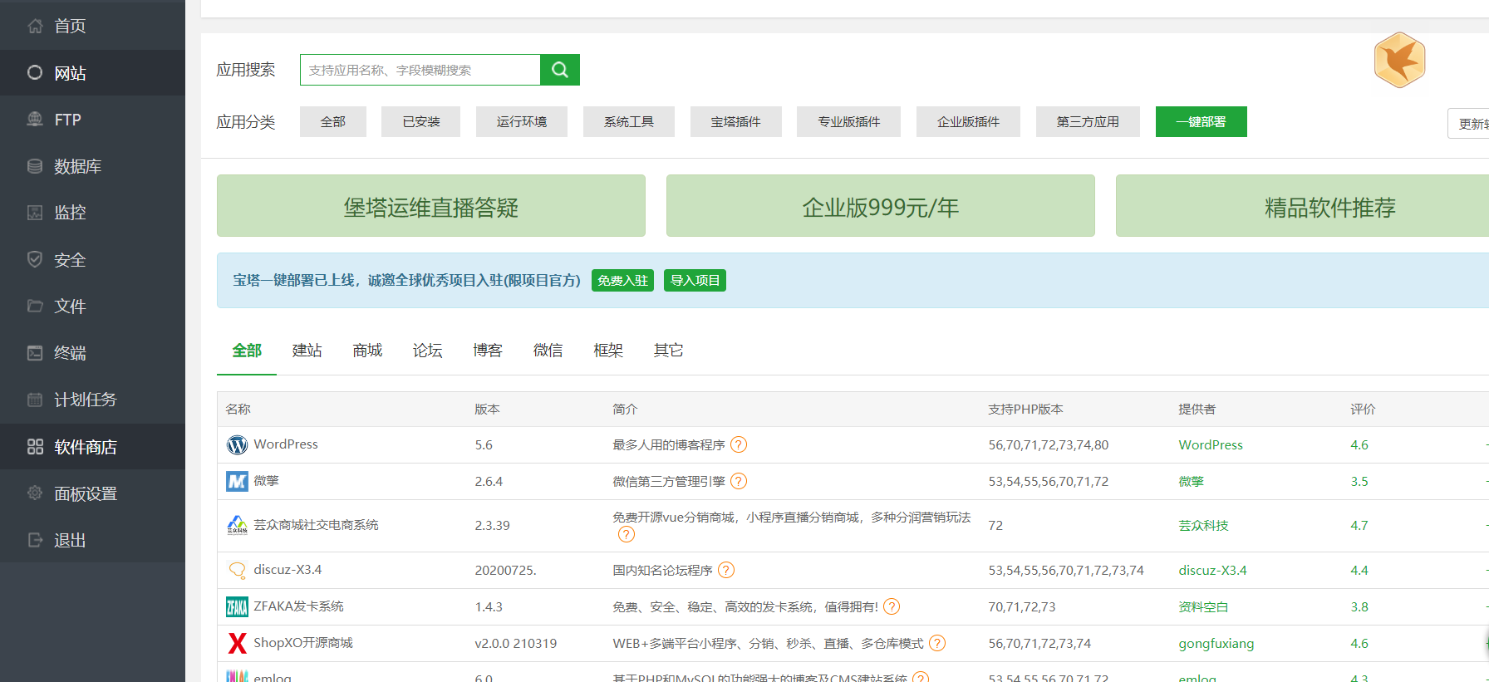This screenshot has width=1489, height=682.
Task: Select the 企业版插件 category button
Action: click(x=968, y=121)
